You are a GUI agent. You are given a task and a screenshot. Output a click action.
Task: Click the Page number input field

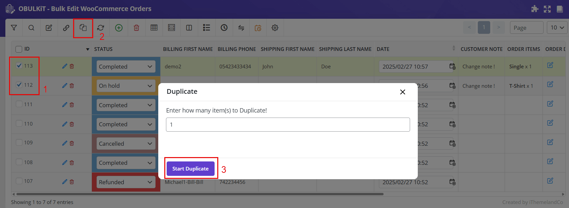(526, 27)
